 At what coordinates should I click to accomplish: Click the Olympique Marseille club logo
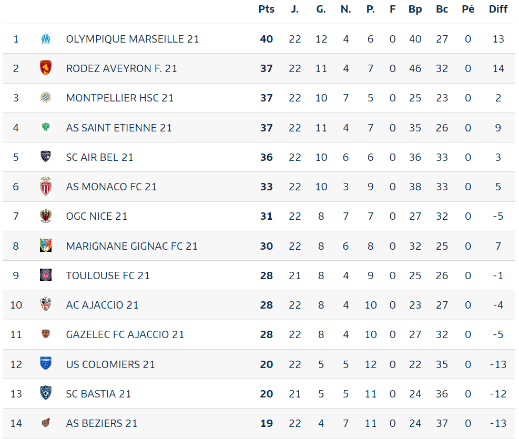click(46, 39)
